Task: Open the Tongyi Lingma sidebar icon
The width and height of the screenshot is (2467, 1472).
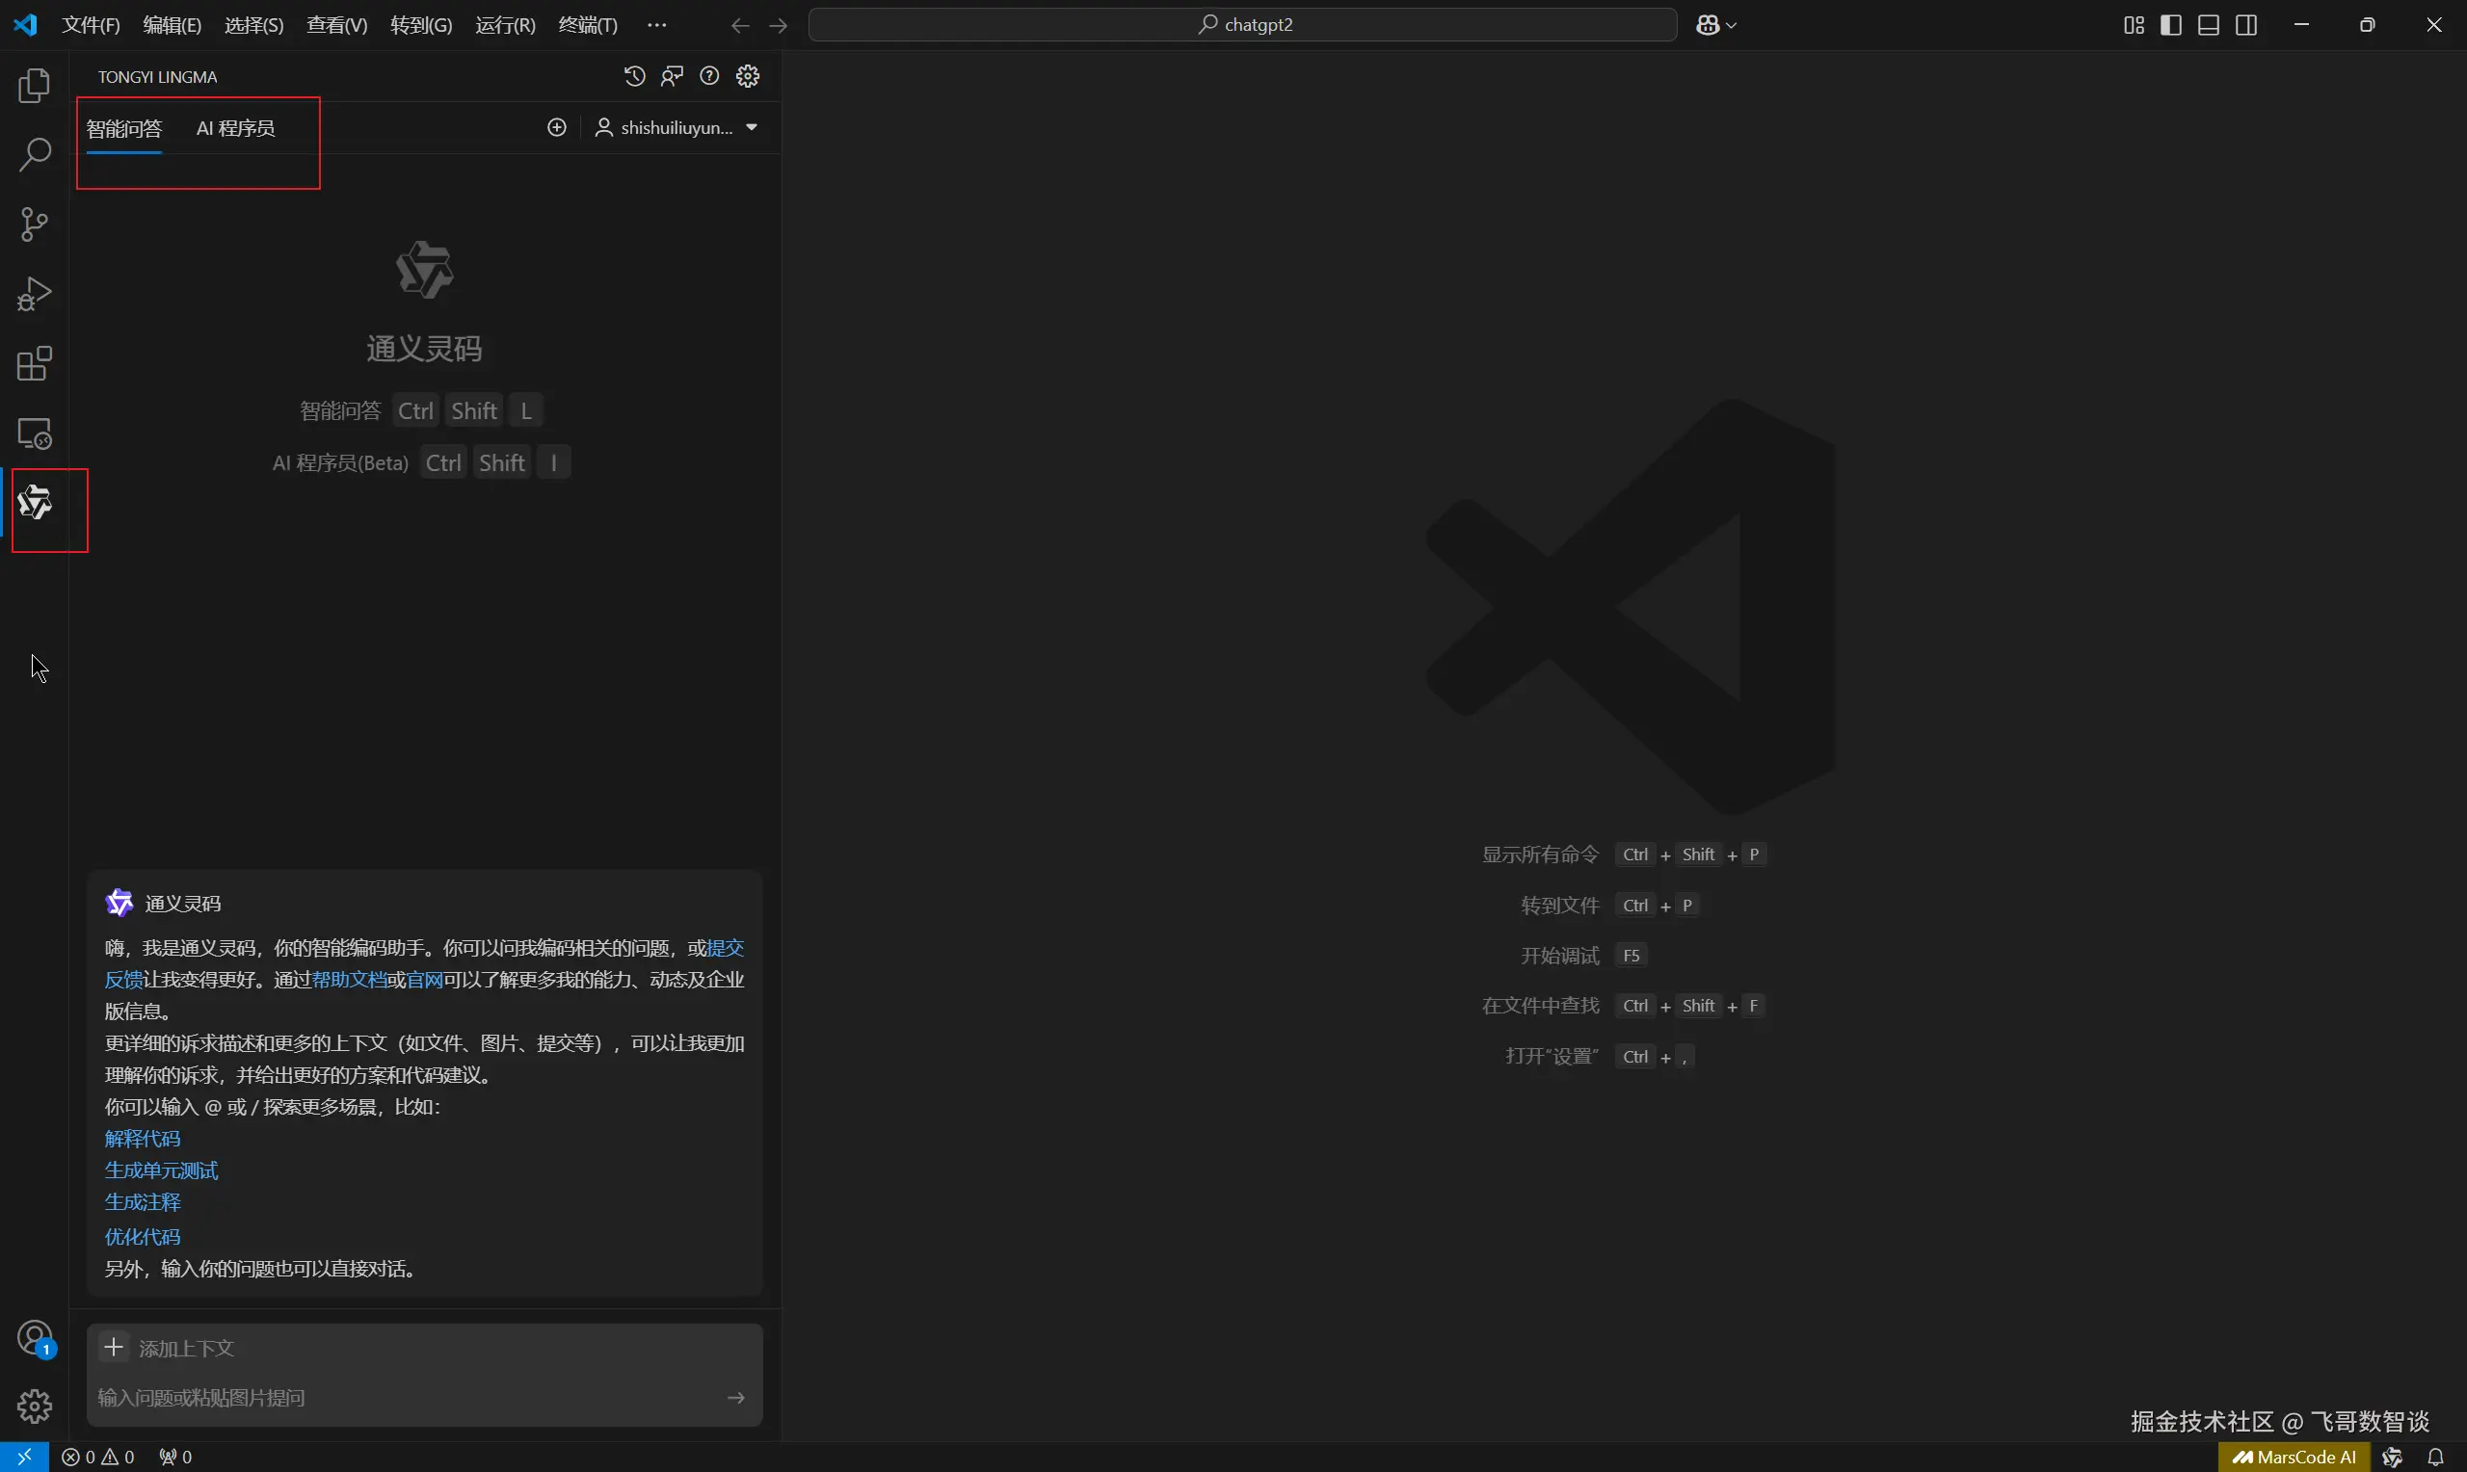Action: point(35,503)
